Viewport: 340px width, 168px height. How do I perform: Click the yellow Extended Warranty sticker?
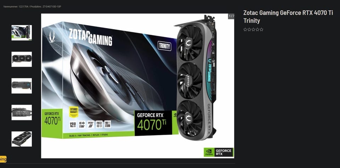pos(74,112)
